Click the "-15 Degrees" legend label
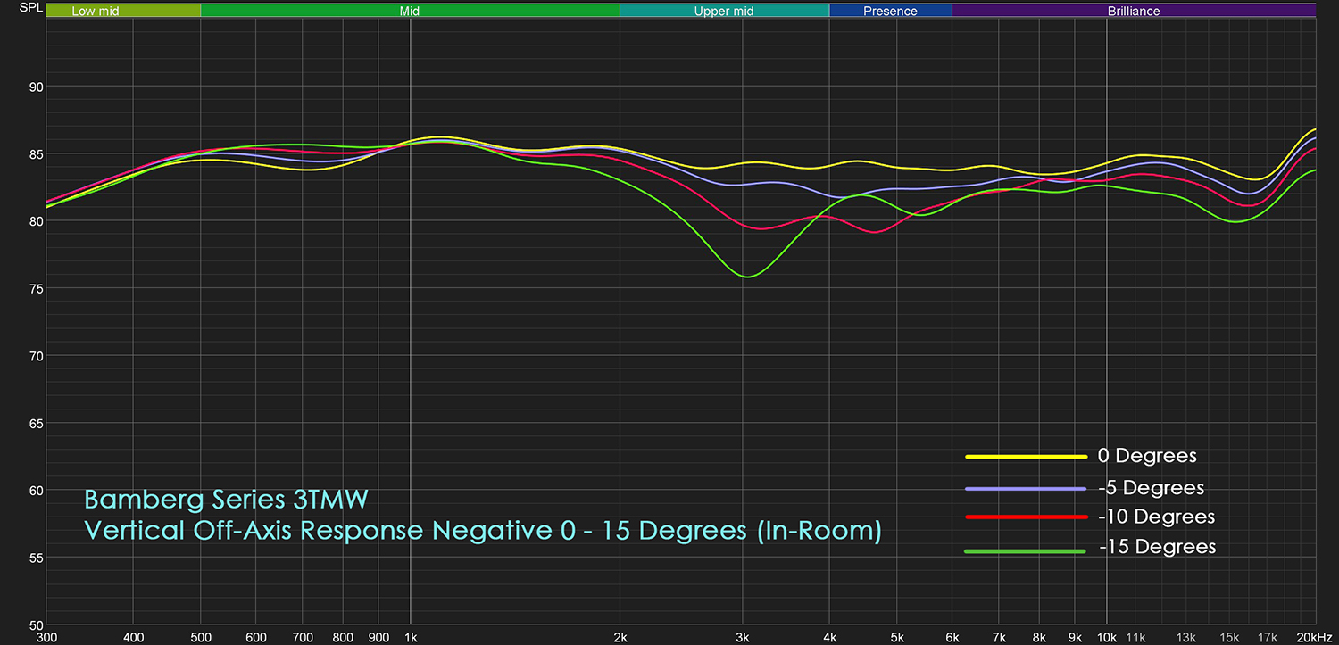The image size is (1339, 645). tap(1157, 546)
